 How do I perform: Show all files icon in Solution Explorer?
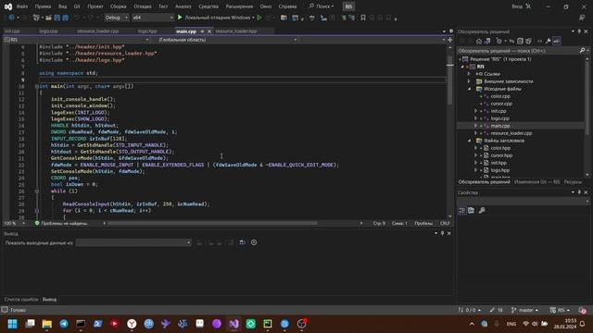click(528, 41)
